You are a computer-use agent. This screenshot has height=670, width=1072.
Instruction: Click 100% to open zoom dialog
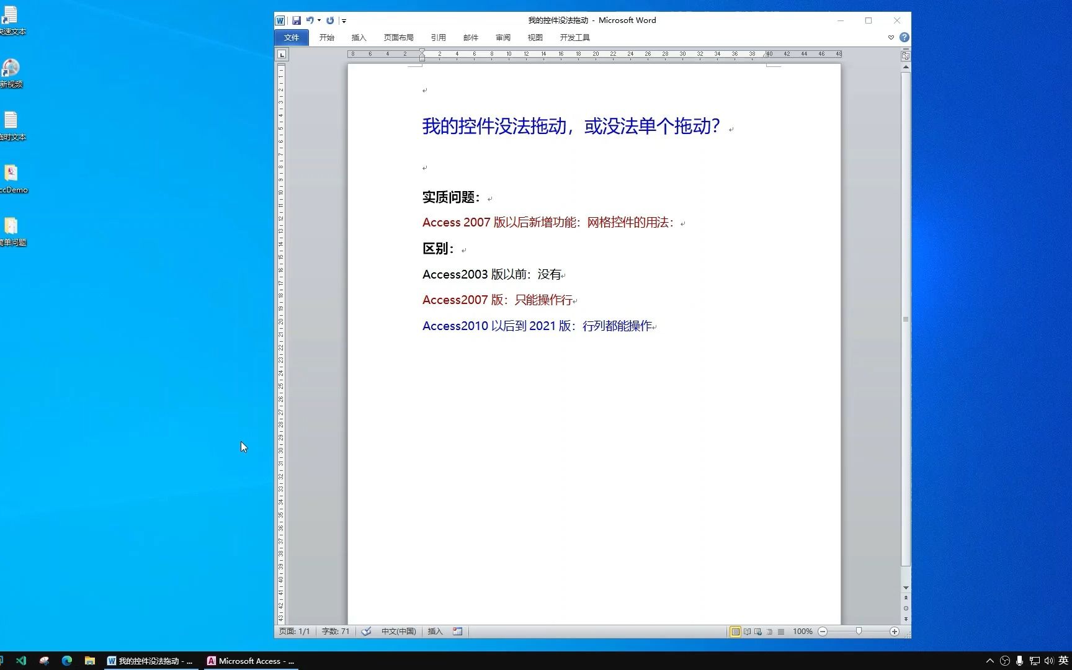802,631
